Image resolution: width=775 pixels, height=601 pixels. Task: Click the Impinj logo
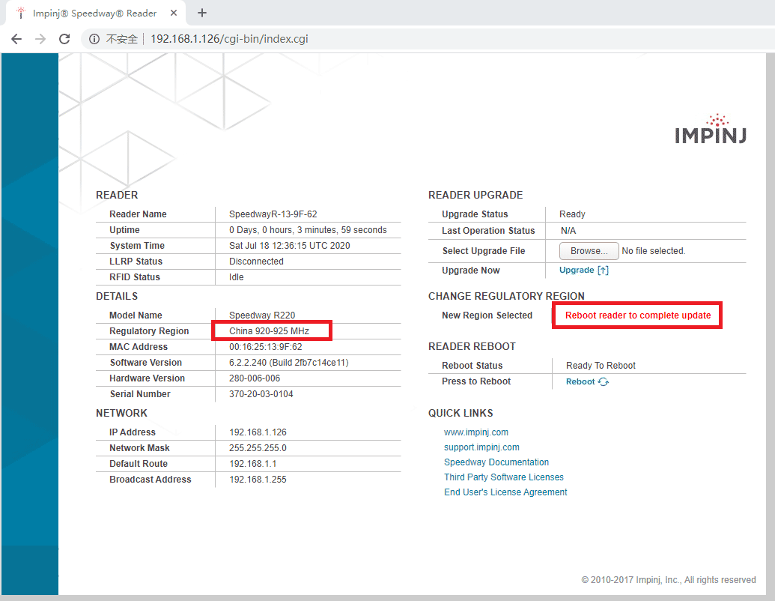point(710,129)
